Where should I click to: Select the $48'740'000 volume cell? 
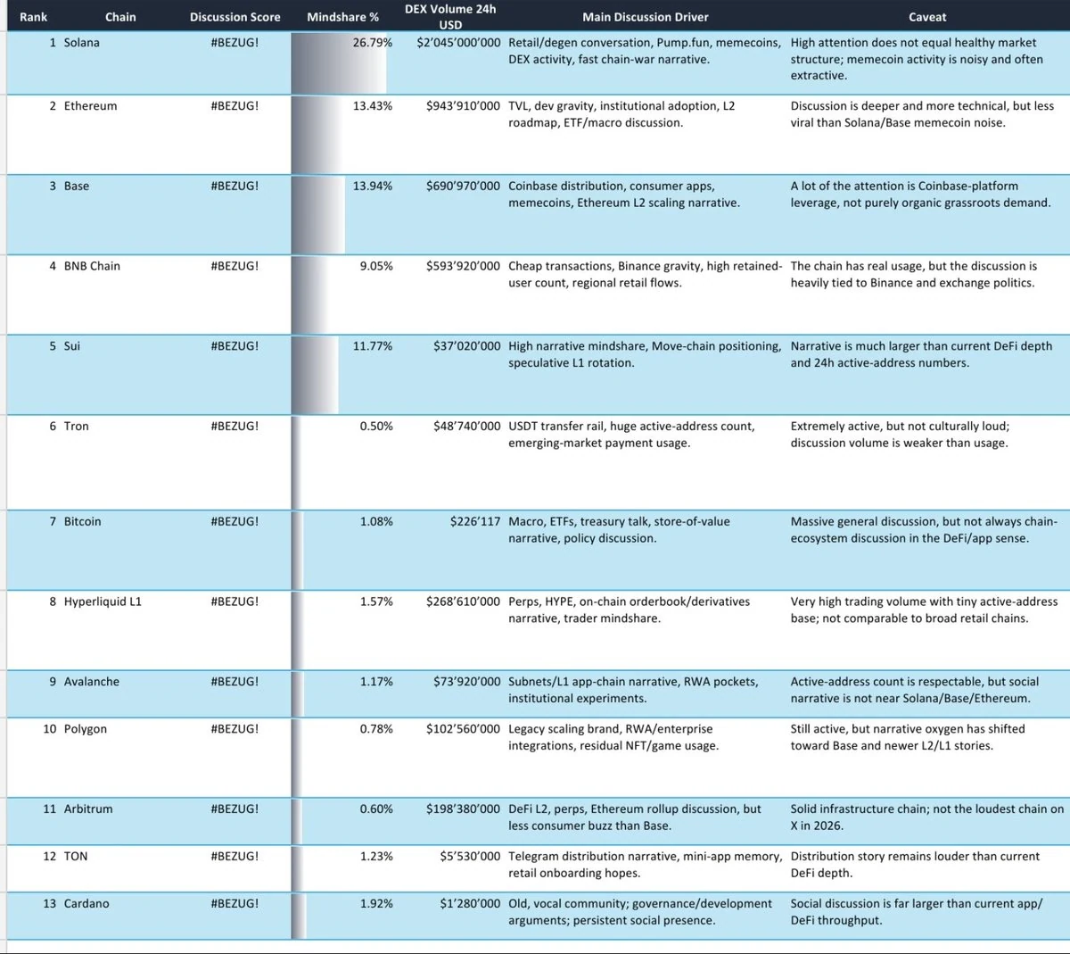467,427
